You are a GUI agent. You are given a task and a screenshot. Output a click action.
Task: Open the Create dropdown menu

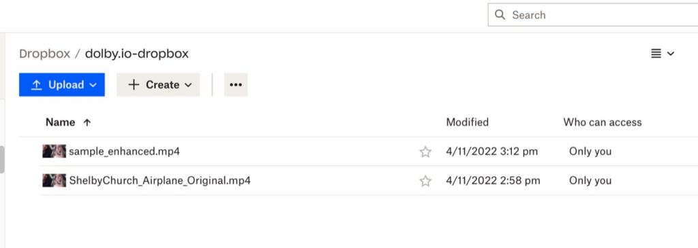tap(158, 85)
